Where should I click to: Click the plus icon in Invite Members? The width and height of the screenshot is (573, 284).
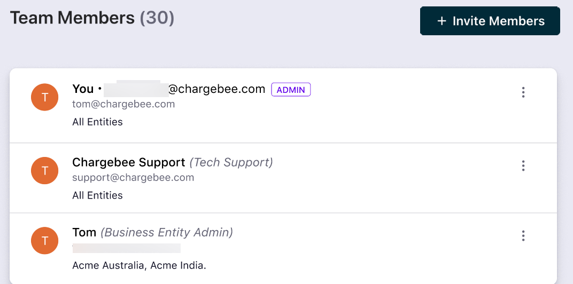point(442,21)
